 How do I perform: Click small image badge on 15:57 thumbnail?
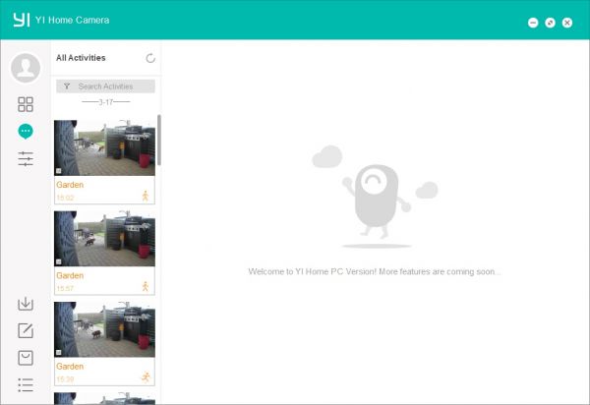pos(59,261)
